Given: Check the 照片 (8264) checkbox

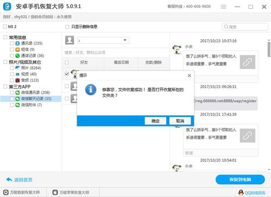Looking at the screenshot, I should (x=12, y=68).
